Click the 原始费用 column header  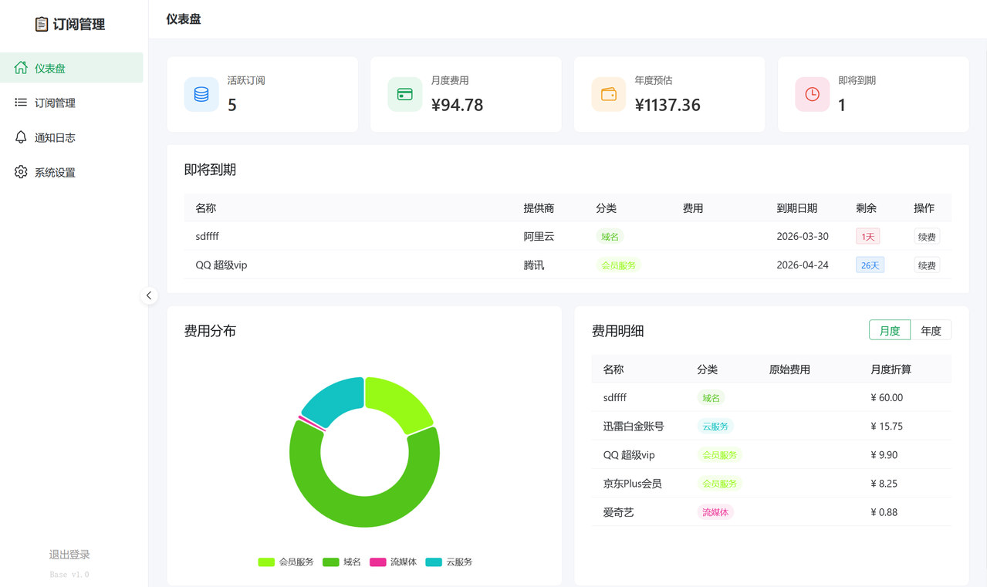coord(789,369)
